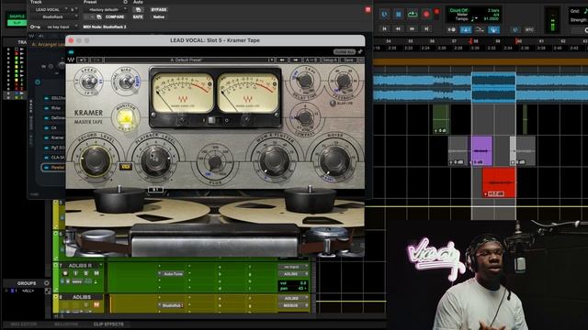Flip the Bias toggle switch

click(127, 81)
